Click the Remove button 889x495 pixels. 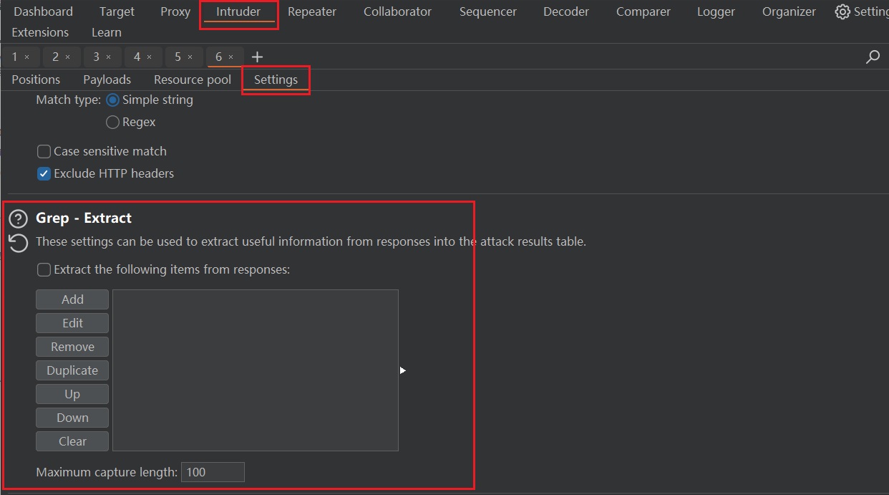[72, 347]
